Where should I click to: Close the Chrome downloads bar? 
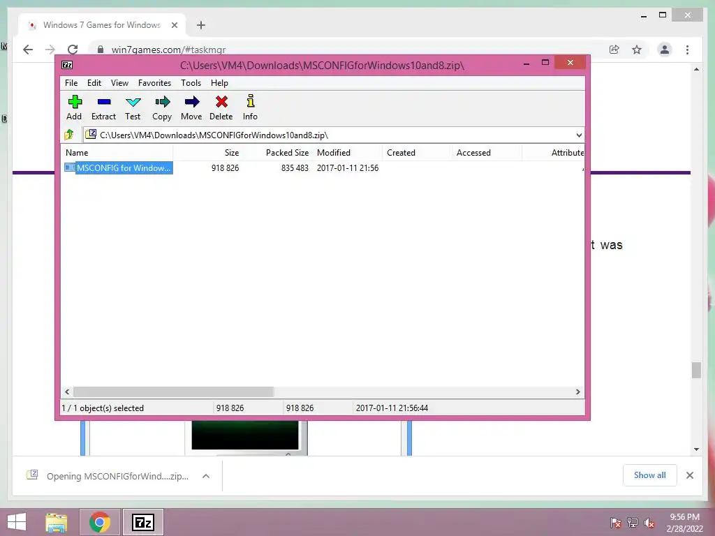point(689,475)
